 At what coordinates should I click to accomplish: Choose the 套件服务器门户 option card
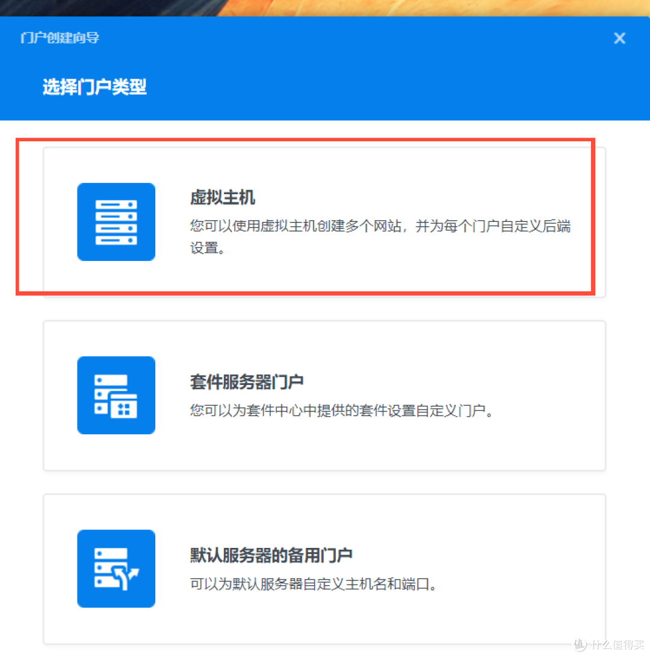point(325,395)
